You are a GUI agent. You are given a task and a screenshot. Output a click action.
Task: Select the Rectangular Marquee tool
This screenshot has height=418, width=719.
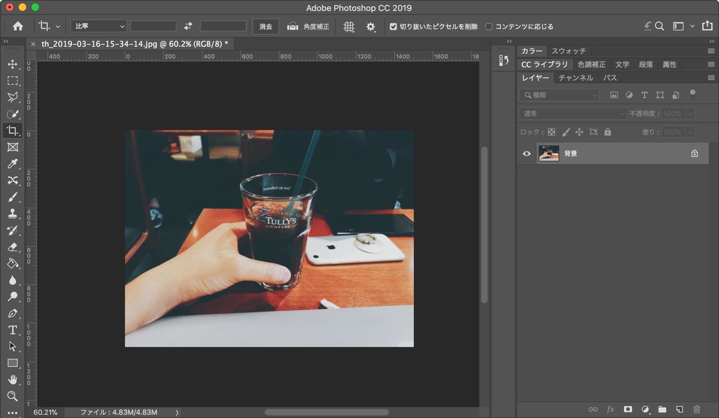click(12, 81)
